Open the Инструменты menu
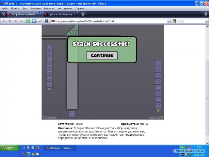 click(65, 8)
